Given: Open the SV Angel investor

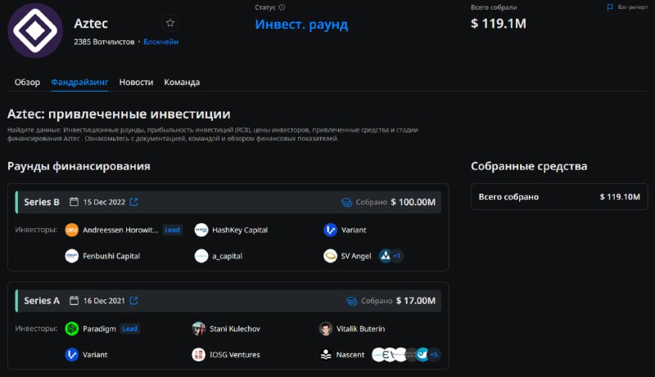Looking at the screenshot, I should (x=356, y=256).
